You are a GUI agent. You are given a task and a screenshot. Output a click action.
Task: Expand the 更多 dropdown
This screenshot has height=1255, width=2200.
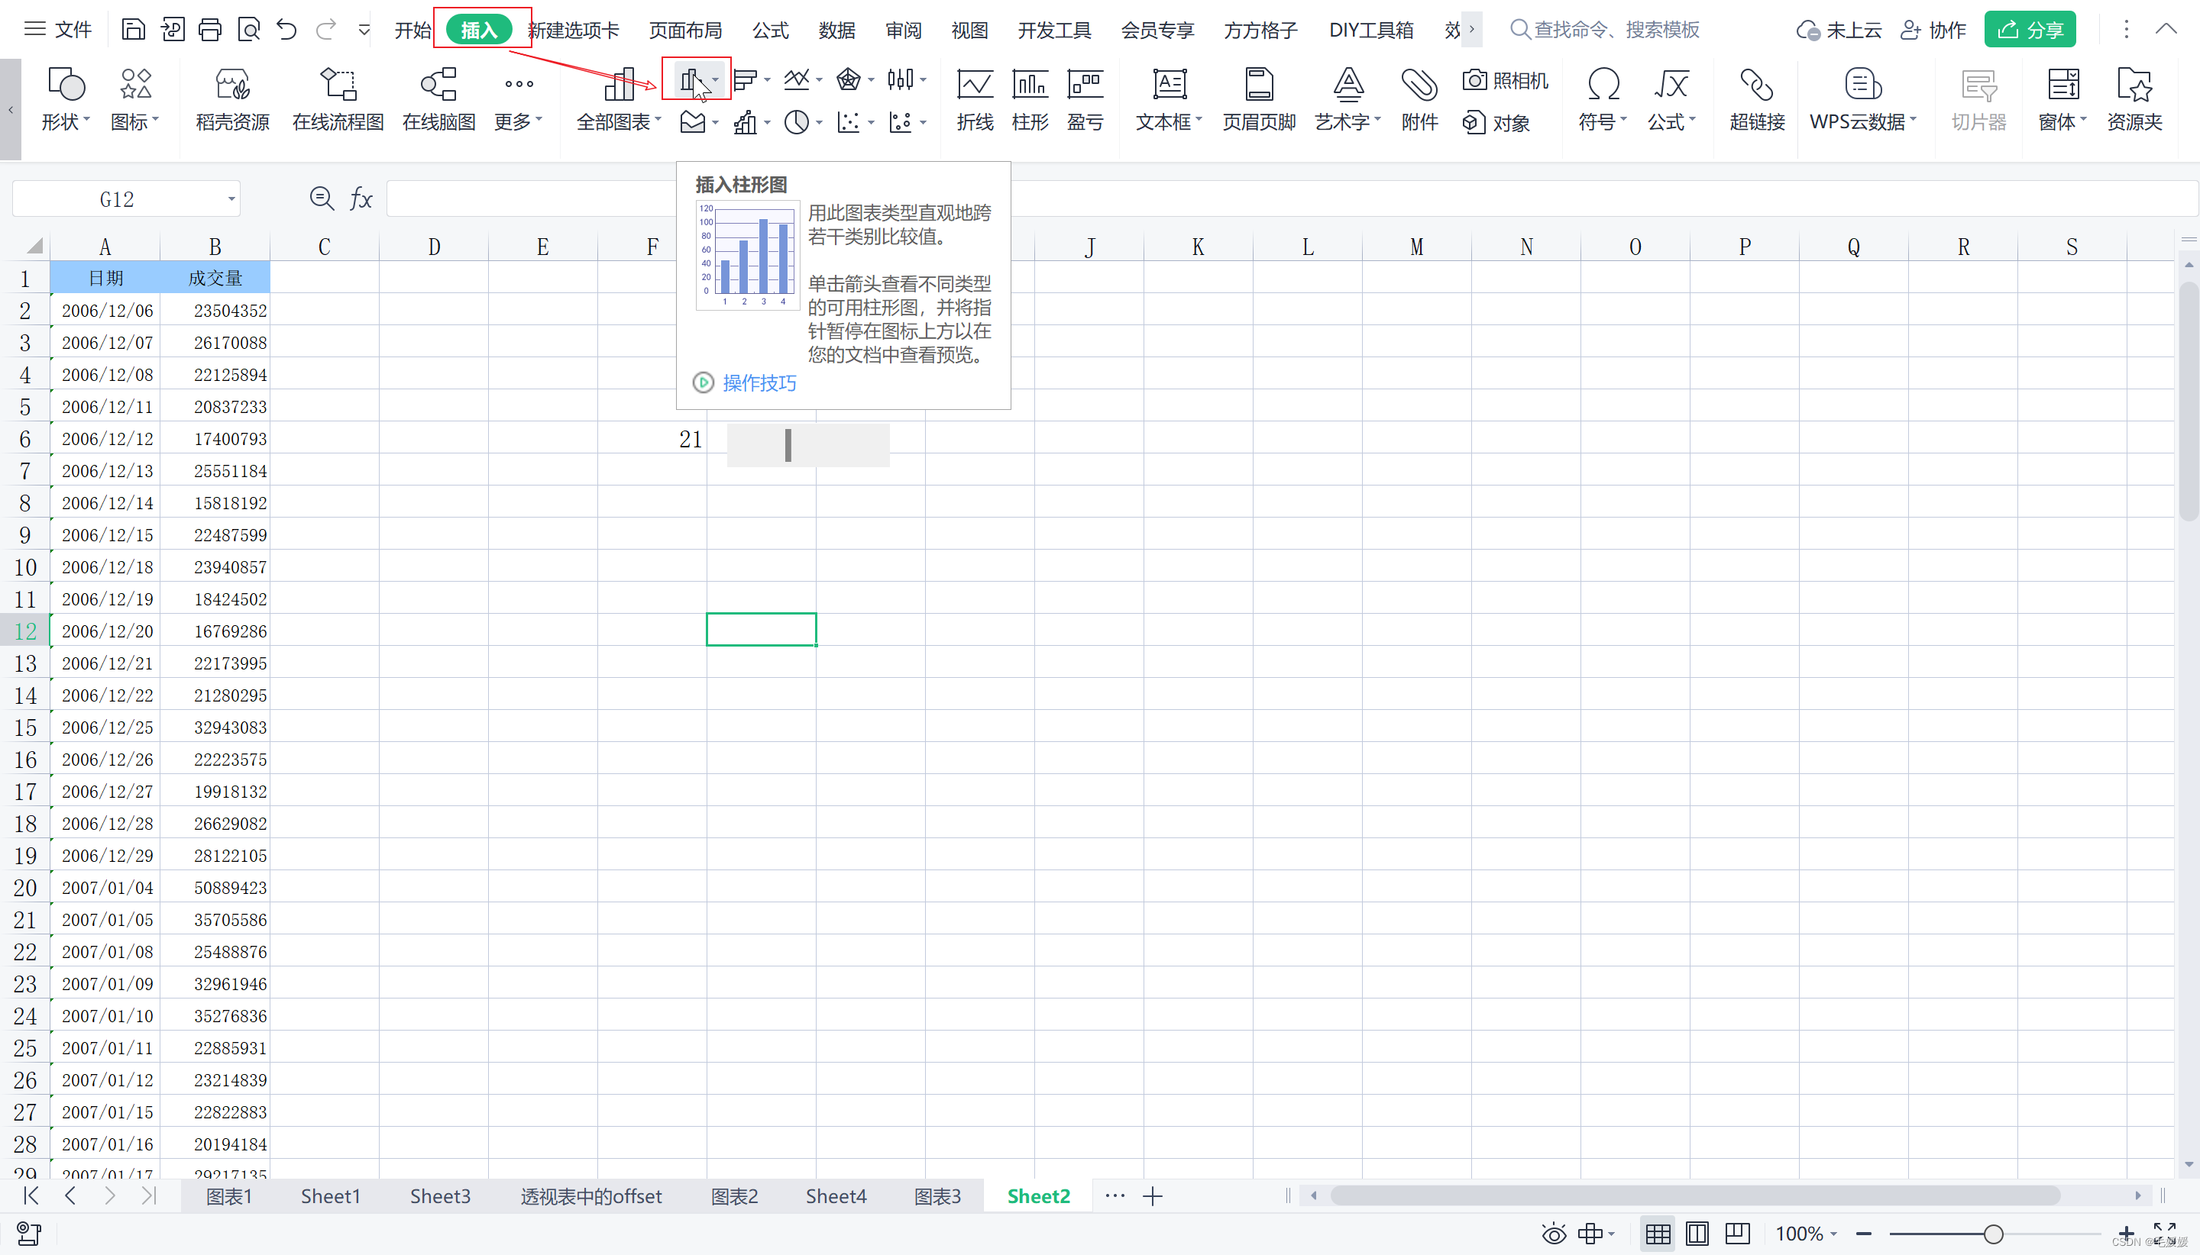[x=519, y=99]
